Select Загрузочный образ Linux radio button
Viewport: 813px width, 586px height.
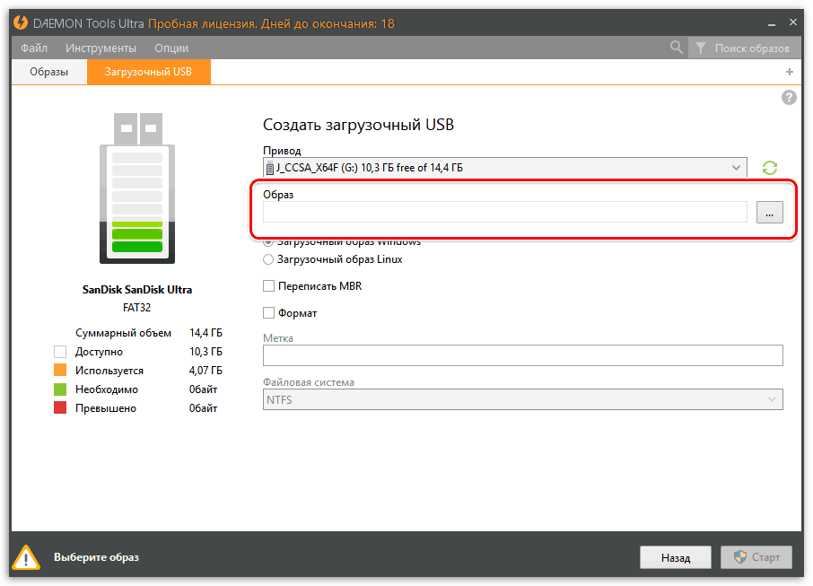coord(268,259)
